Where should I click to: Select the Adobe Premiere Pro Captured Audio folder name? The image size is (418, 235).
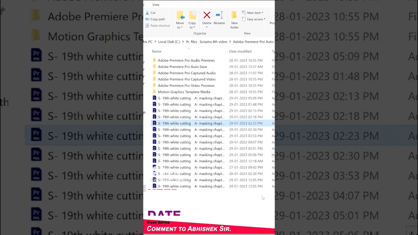[187, 73]
